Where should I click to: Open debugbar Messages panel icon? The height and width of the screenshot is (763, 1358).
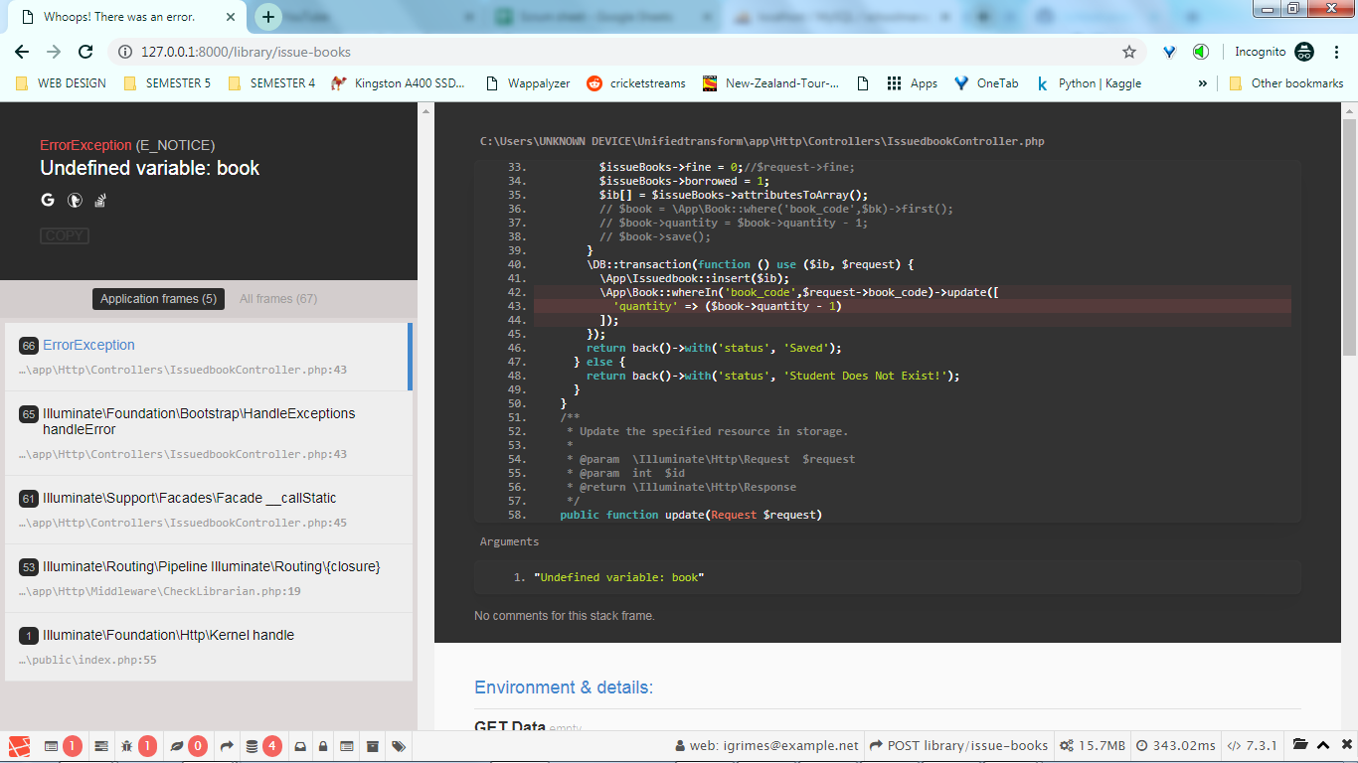[x=51, y=746]
